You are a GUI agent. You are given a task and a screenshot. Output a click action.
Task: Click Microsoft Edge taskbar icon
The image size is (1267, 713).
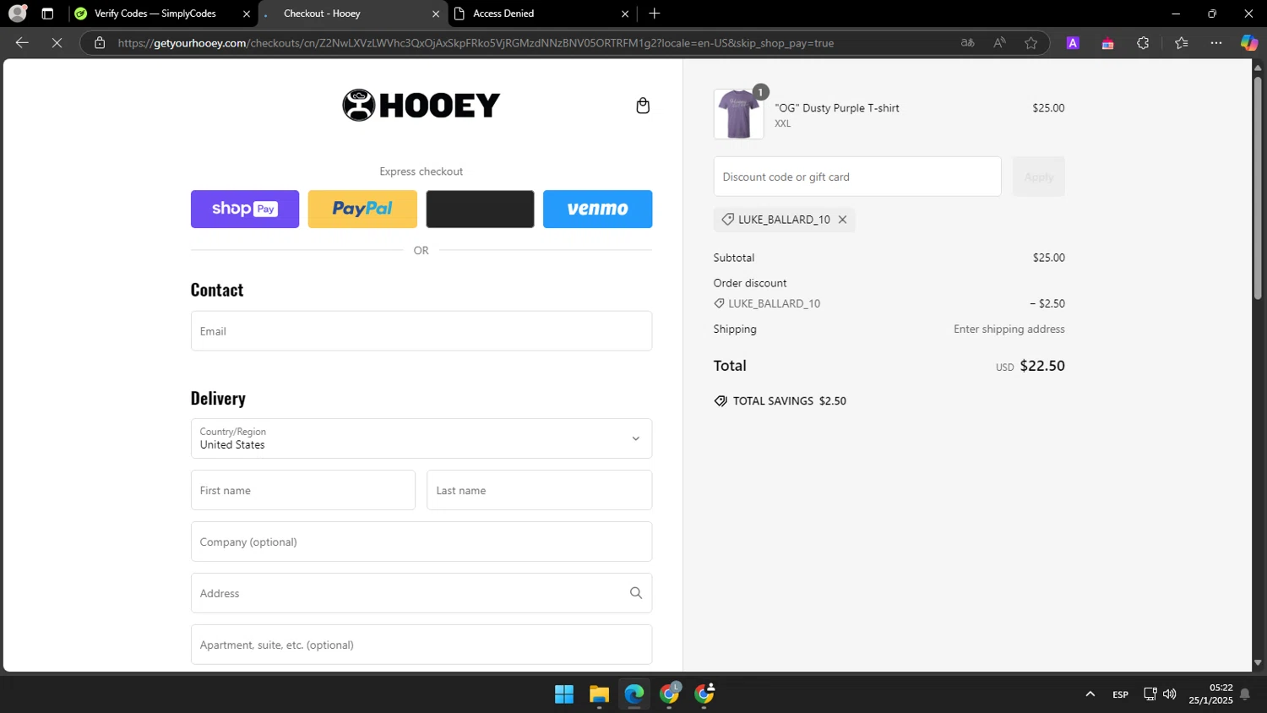(x=634, y=694)
